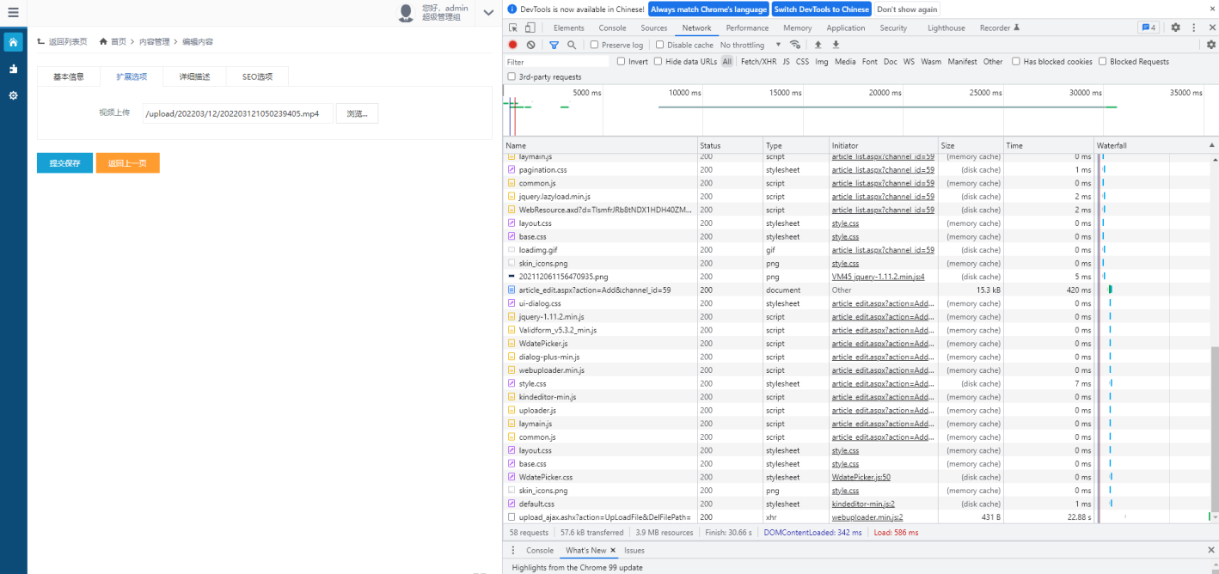Switch to the Elements panel

[x=568, y=27]
